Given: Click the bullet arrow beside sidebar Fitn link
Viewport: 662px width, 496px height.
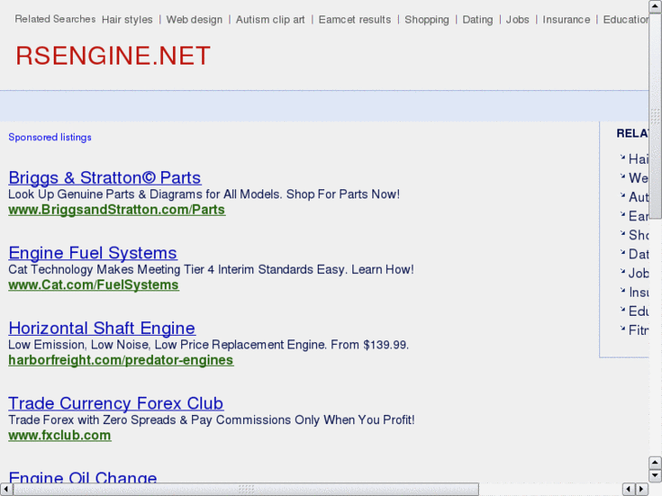Looking at the screenshot, I should coord(622,329).
